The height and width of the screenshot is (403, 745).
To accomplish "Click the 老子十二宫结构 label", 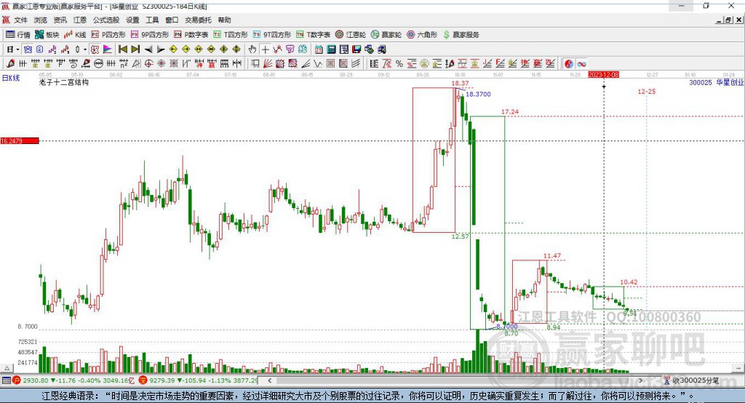I will (64, 82).
